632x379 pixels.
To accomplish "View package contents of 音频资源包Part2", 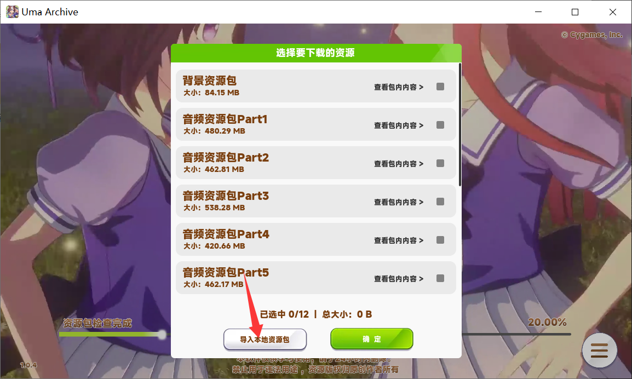I will pyautogui.click(x=399, y=164).
